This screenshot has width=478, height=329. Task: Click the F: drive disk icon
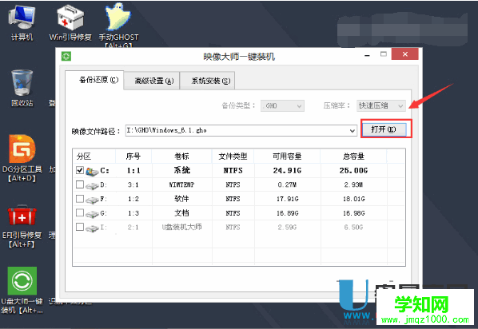[92, 200]
